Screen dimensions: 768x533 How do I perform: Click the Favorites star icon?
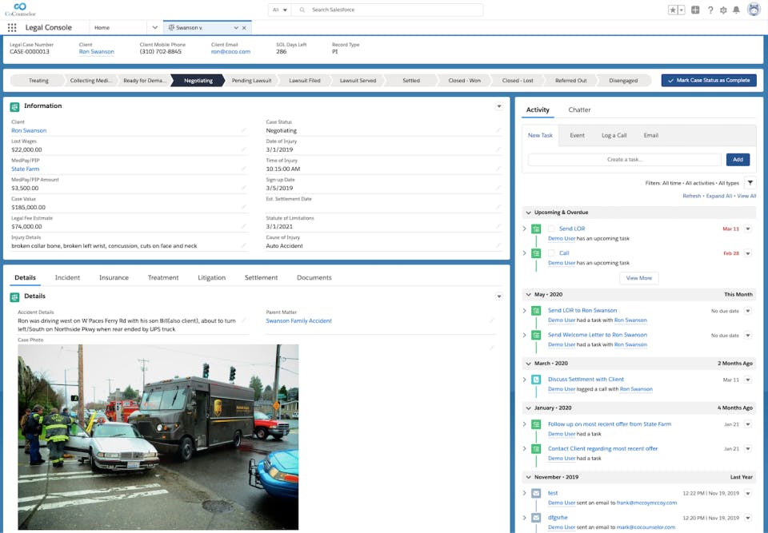[673, 10]
